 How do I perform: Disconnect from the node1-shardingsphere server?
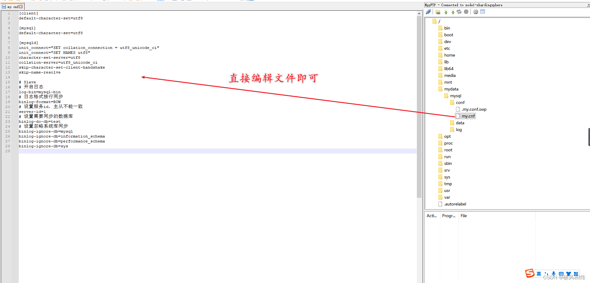(x=428, y=12)
